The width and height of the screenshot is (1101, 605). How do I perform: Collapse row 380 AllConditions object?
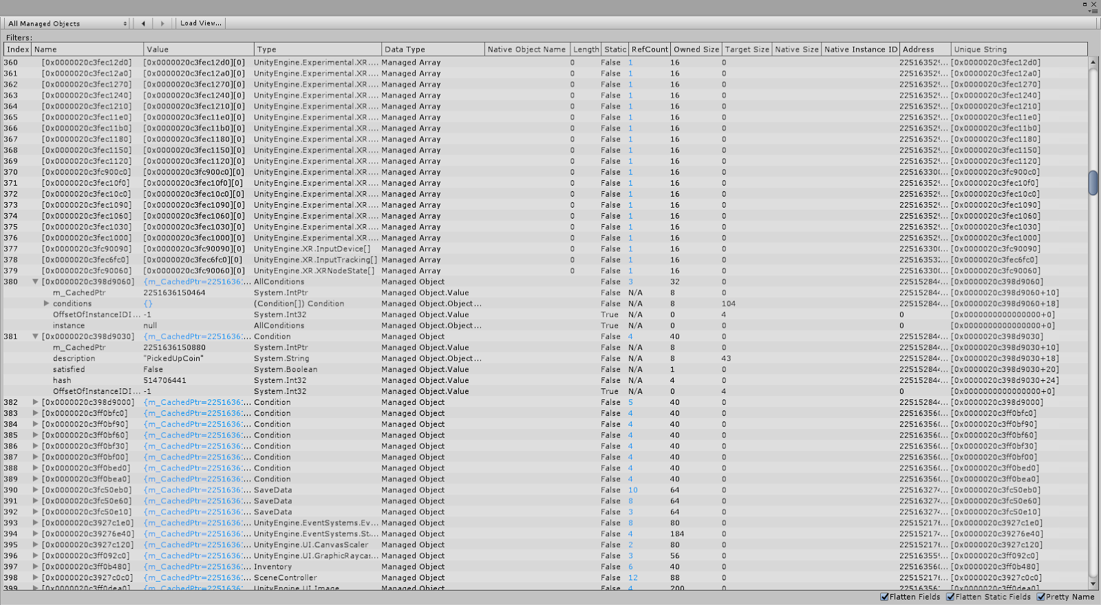pyautogui.click(x=35, y=282)
